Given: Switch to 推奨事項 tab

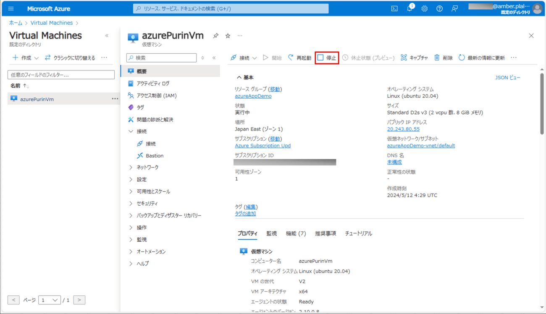Looking at the screenshot, I should coord(325,234).
